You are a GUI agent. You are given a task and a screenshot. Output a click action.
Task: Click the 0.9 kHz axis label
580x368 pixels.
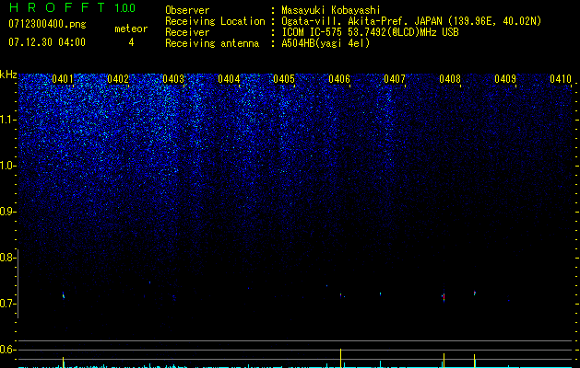pyautogui.click(x=7, y=212)
